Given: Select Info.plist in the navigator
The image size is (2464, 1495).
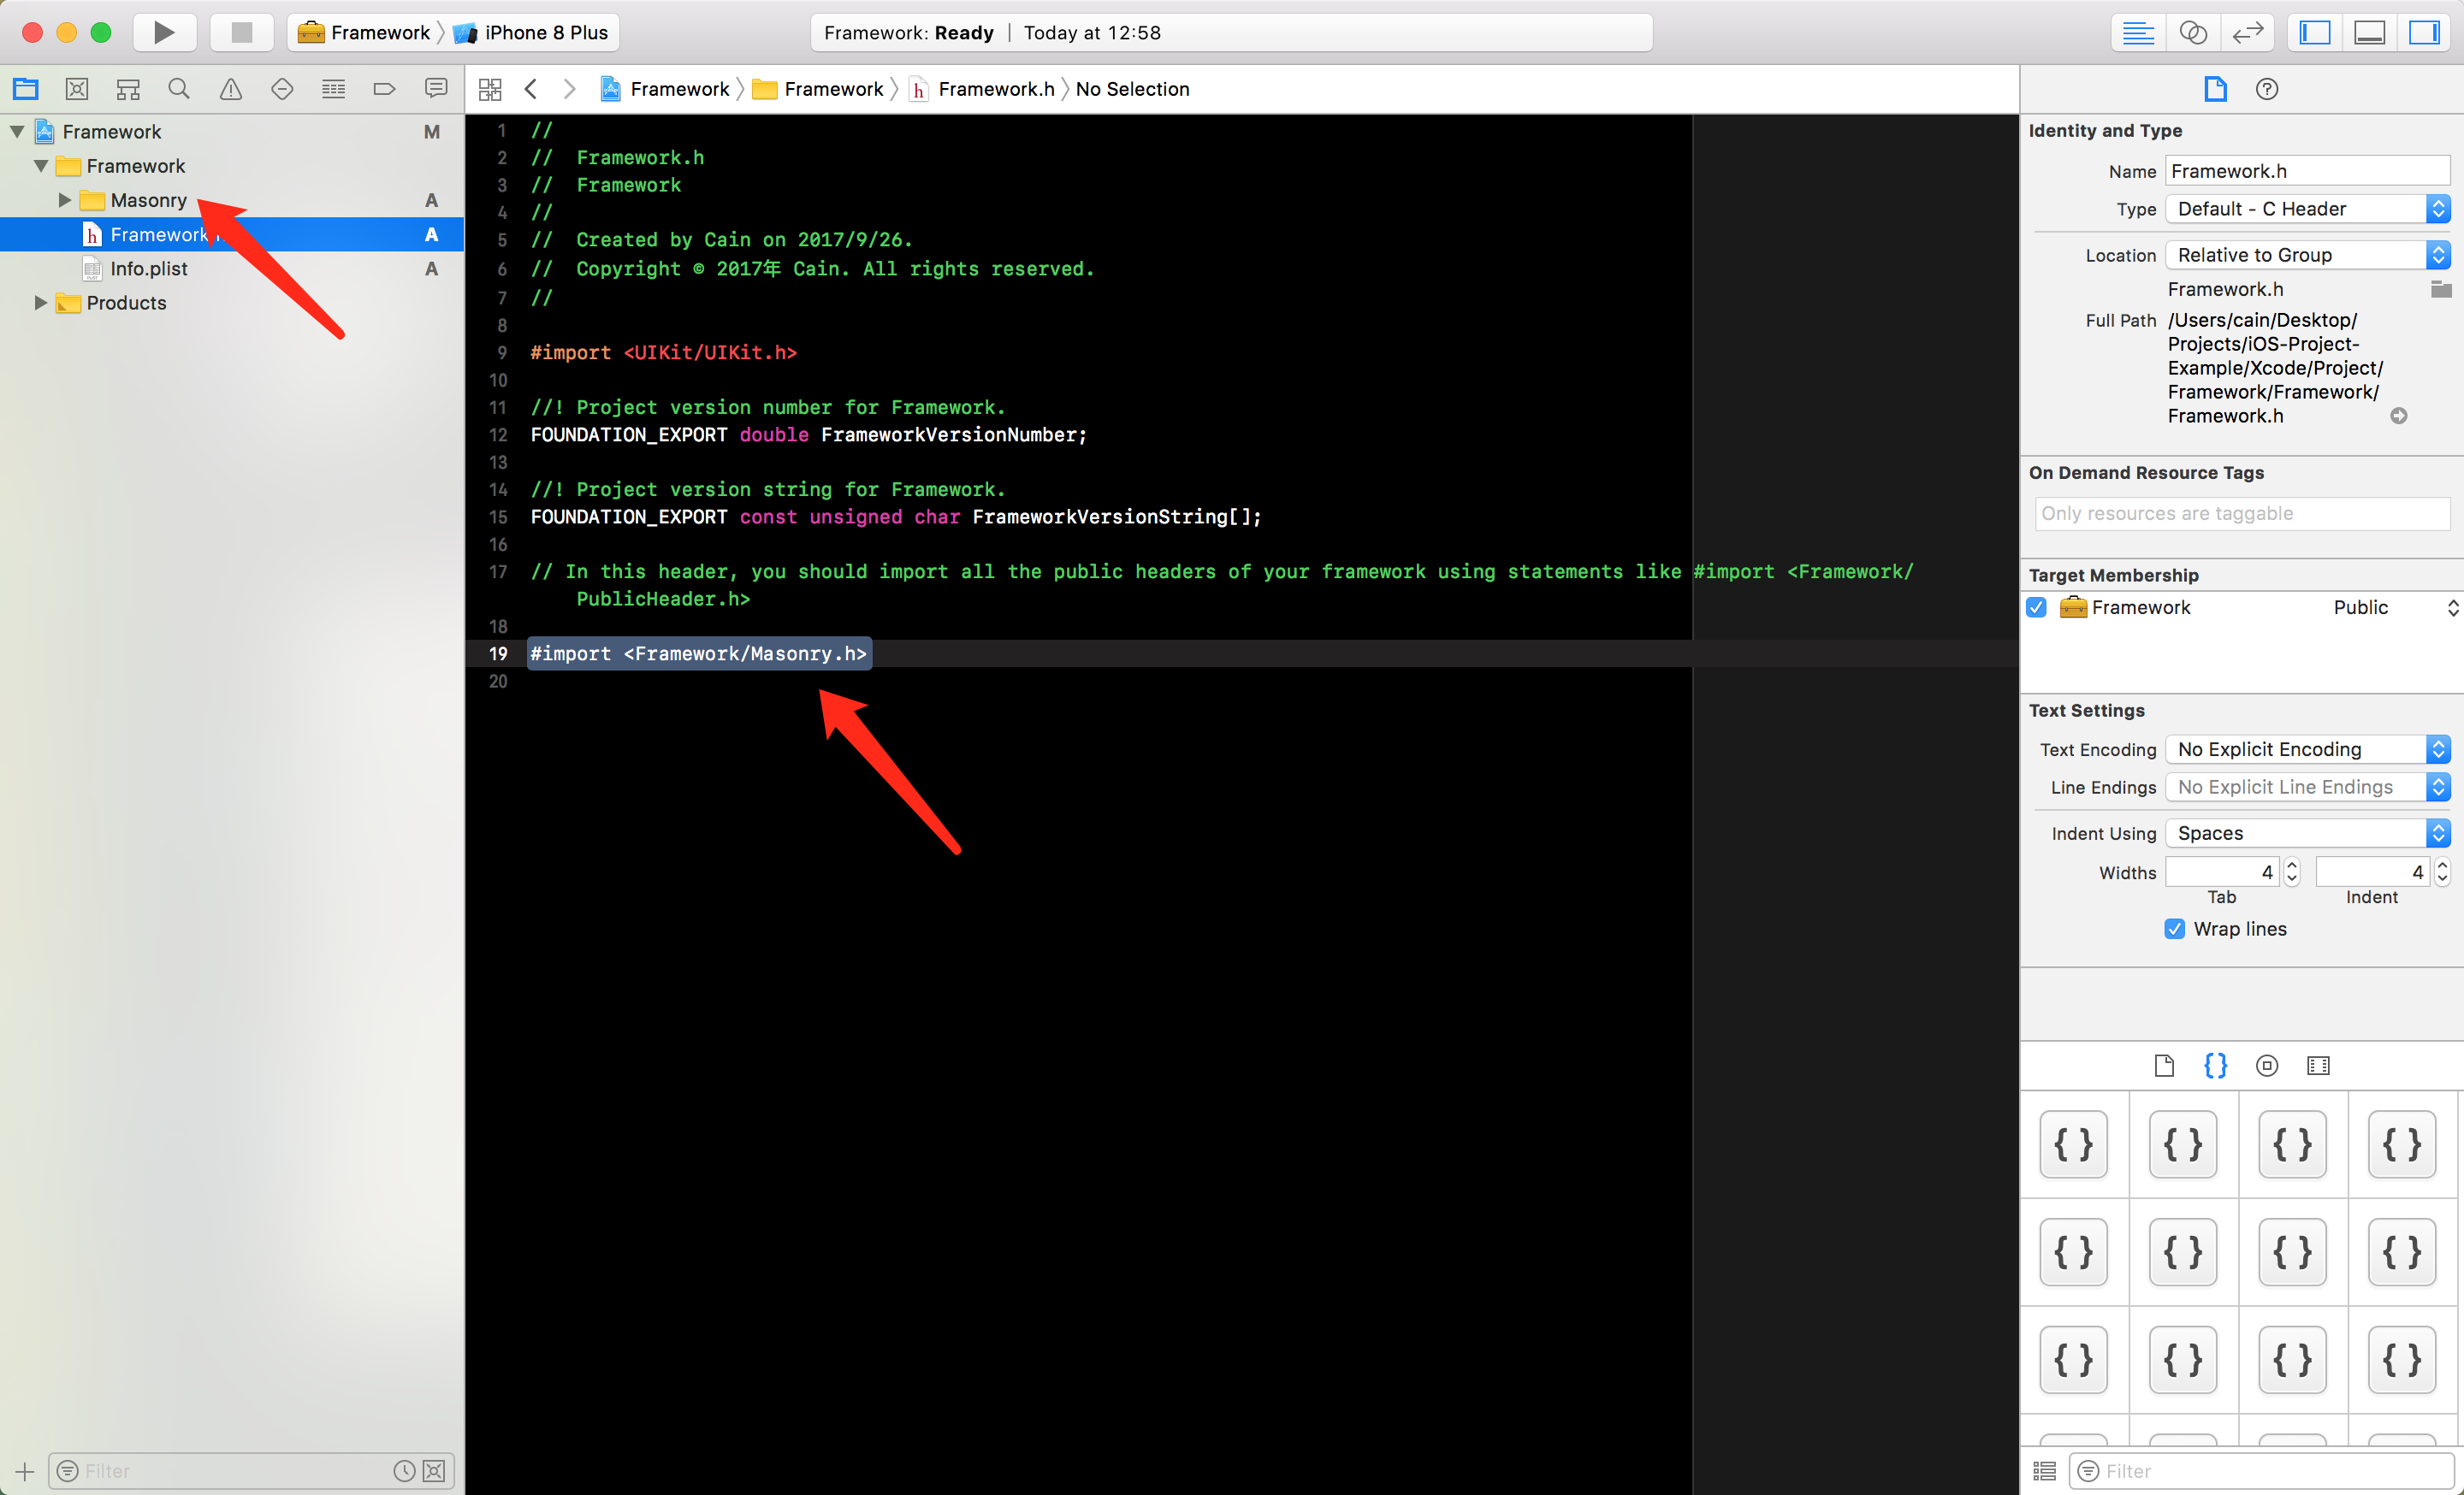Looking at the screenshot, I should coord(149,268).
